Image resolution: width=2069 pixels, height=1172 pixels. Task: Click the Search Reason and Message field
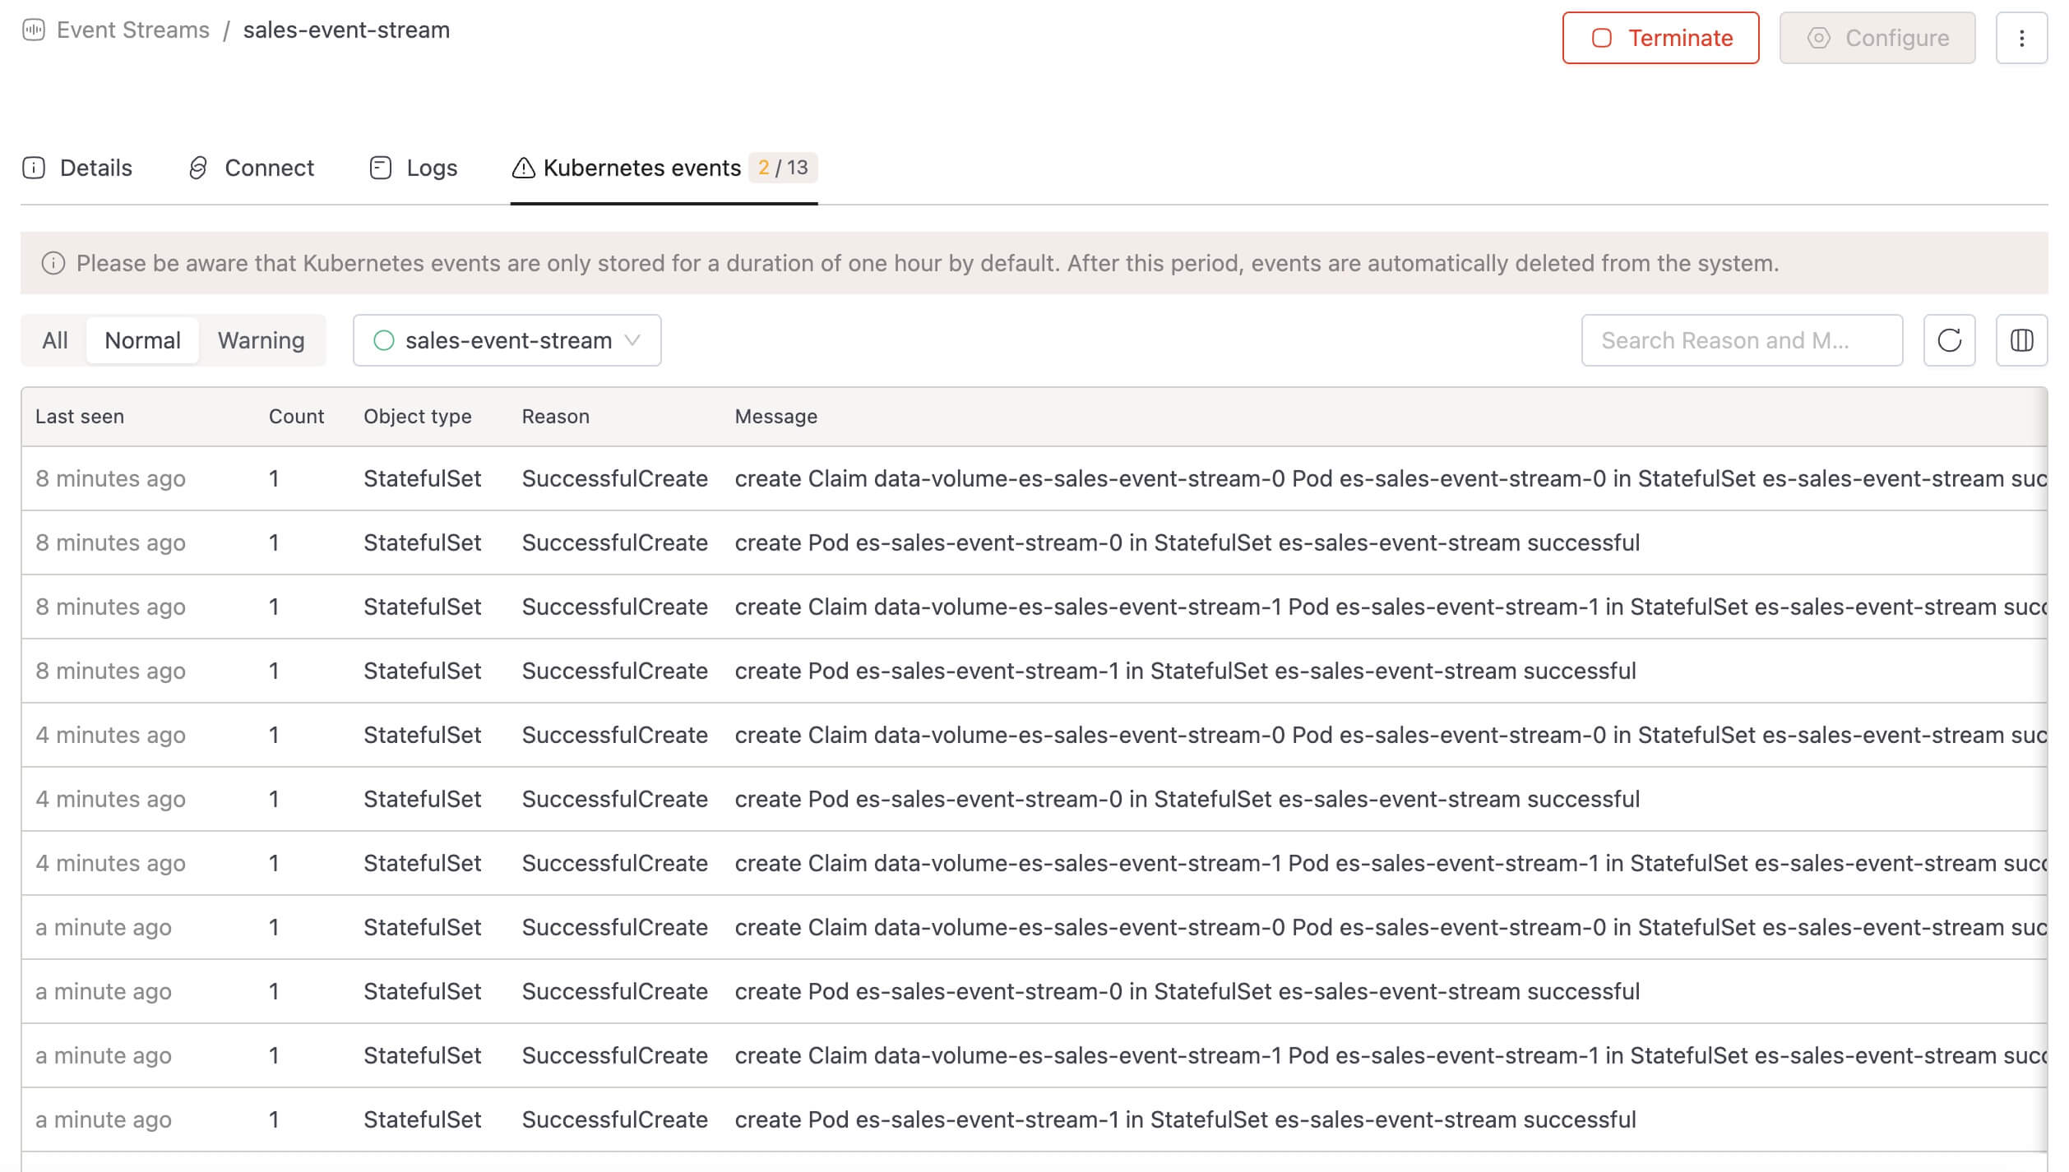pos(1742,340)
